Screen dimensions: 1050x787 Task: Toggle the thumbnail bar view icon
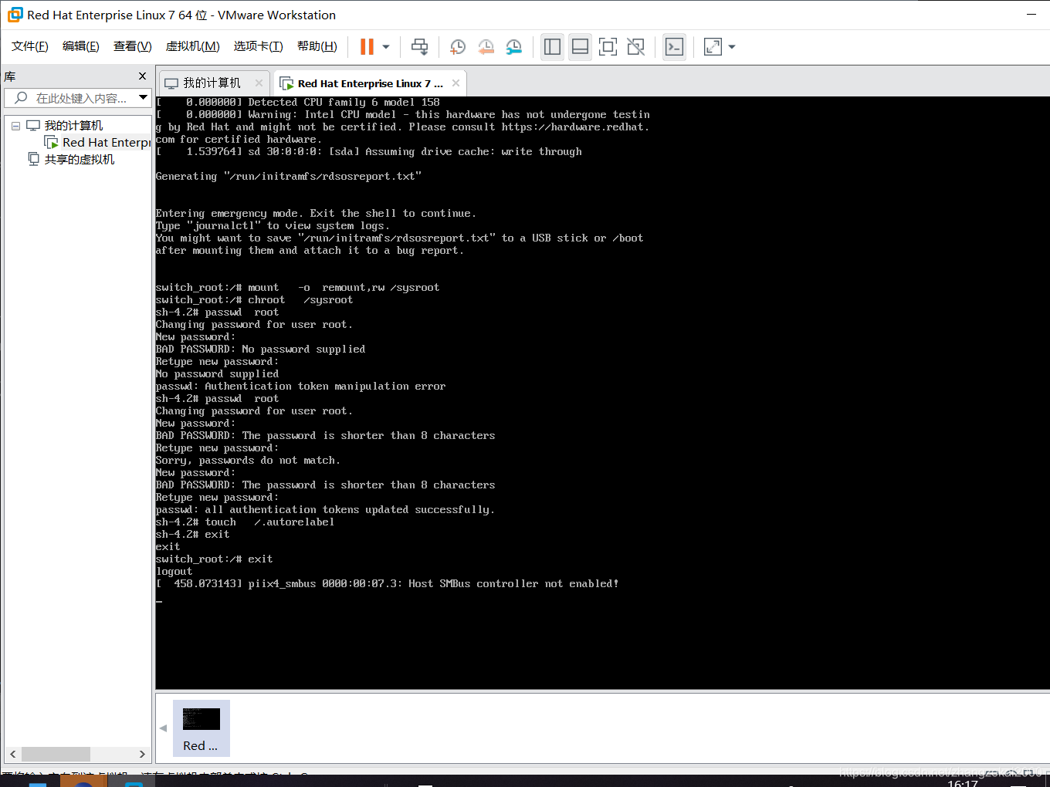click(580, 47)
